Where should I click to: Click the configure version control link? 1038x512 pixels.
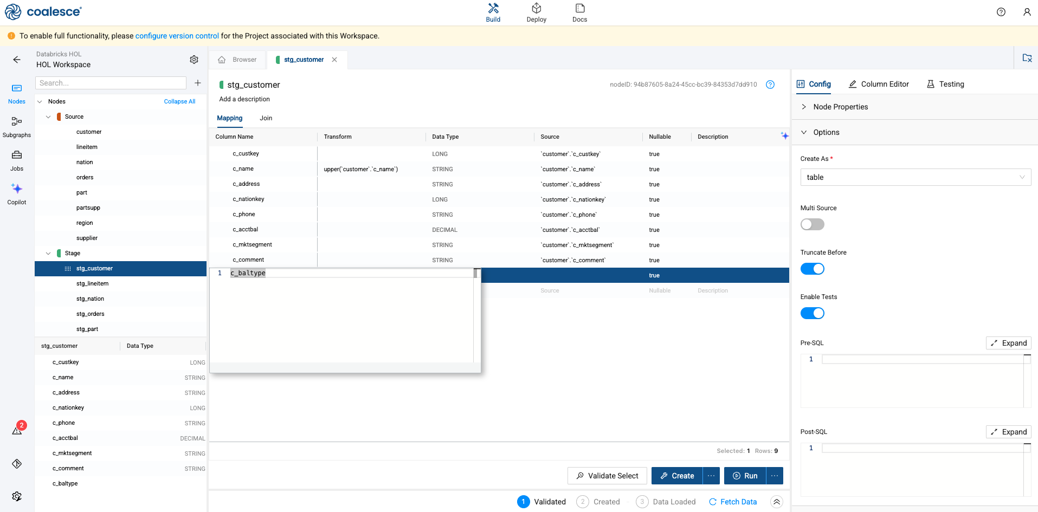click(x=177, y=36)
